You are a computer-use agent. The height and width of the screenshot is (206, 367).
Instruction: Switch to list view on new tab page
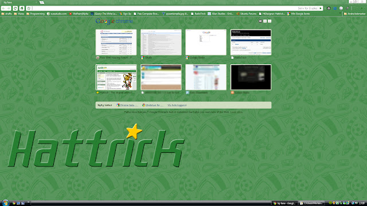click(265, 21)
